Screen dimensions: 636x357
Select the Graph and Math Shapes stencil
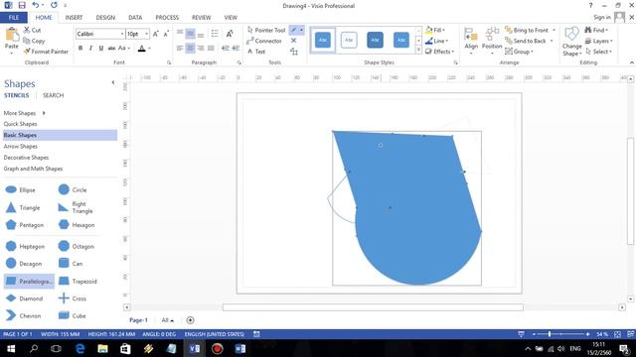[33, 169]
